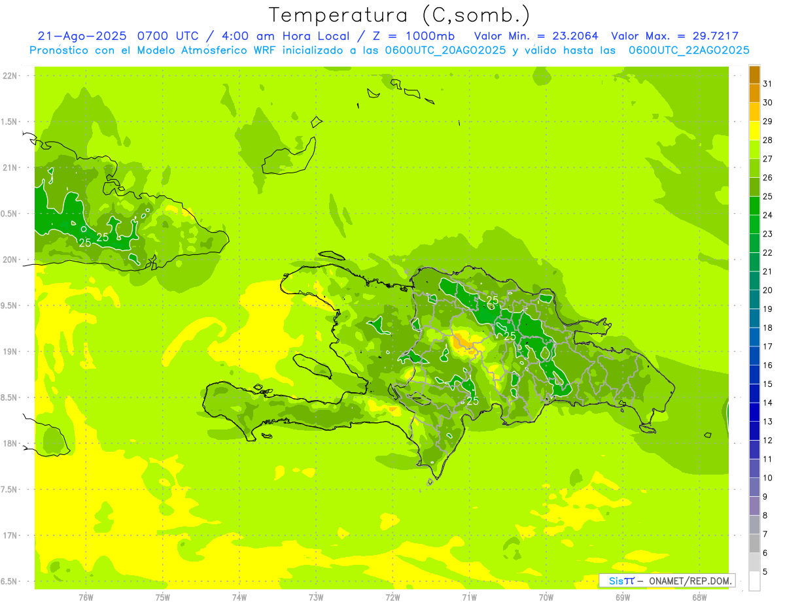
Task: Click the '19N' latitude axis label
Action: (x=10, y=352)
